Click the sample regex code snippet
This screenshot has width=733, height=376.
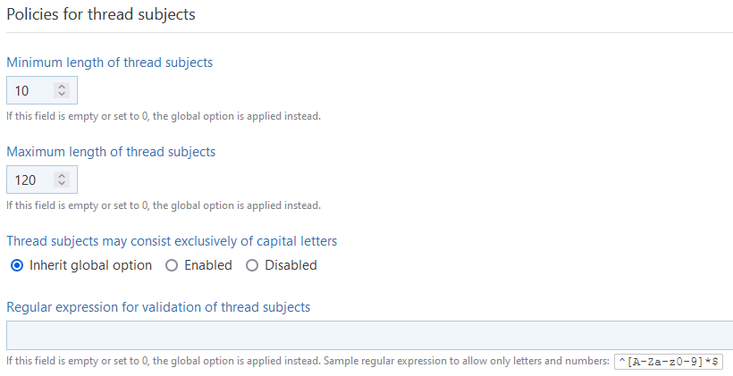pos(669,362)
